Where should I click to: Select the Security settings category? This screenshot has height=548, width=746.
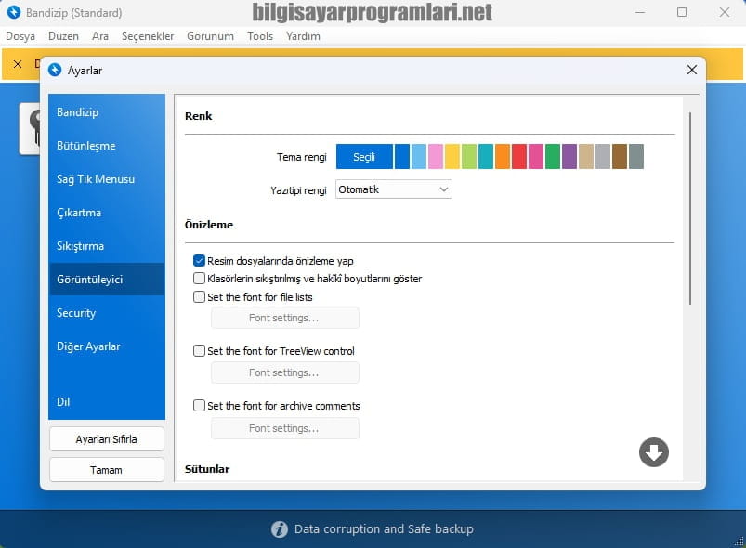[x=107, y=312]
